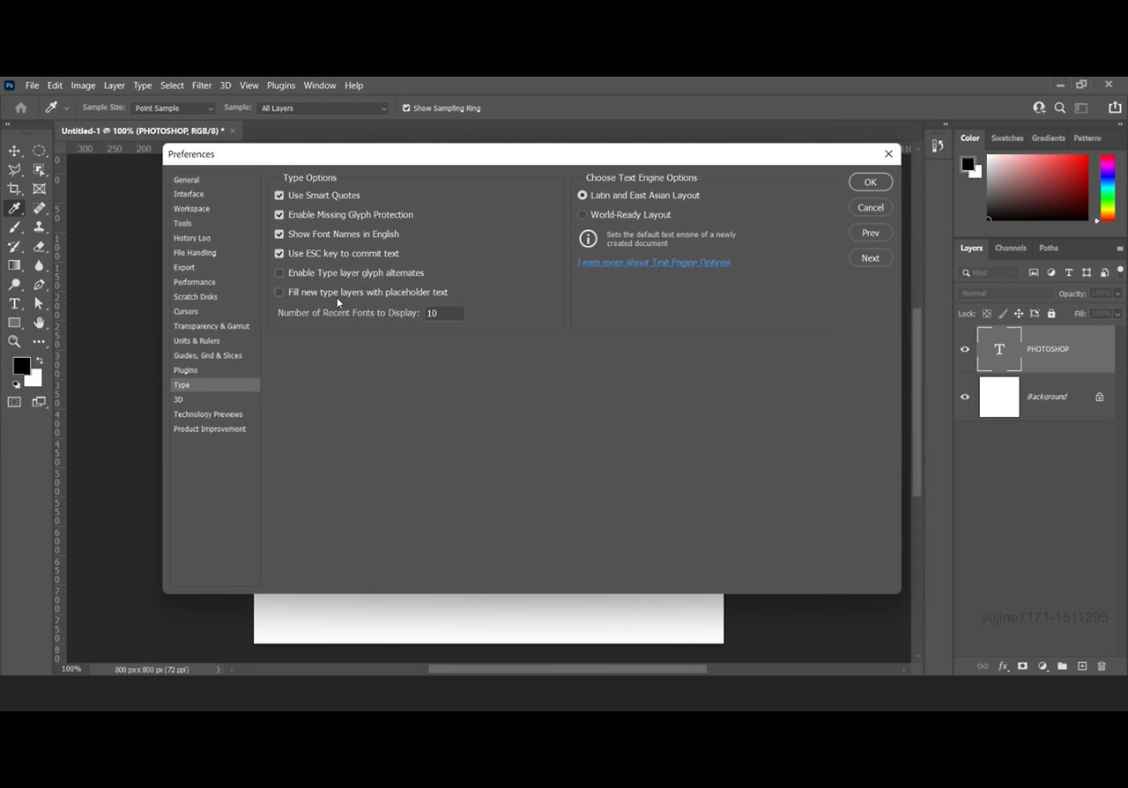The image size is (1128, 788).
Task: Uncheck Use Smart Quotes
Action: (279, 196)
